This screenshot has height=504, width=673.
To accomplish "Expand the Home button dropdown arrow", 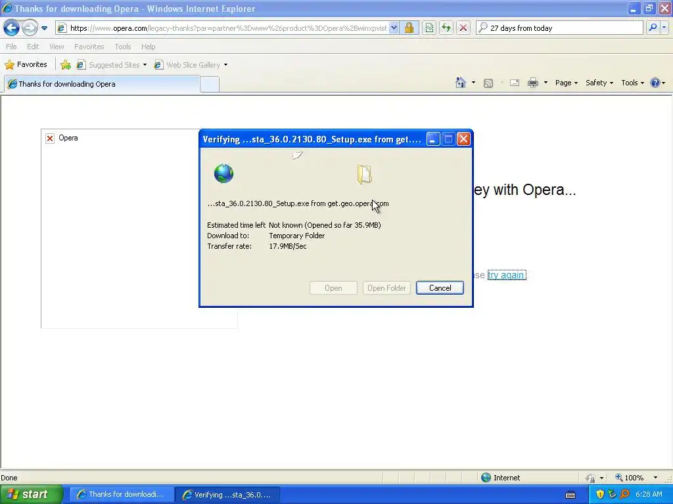I will pyautogui.click(x=473, y=83).
